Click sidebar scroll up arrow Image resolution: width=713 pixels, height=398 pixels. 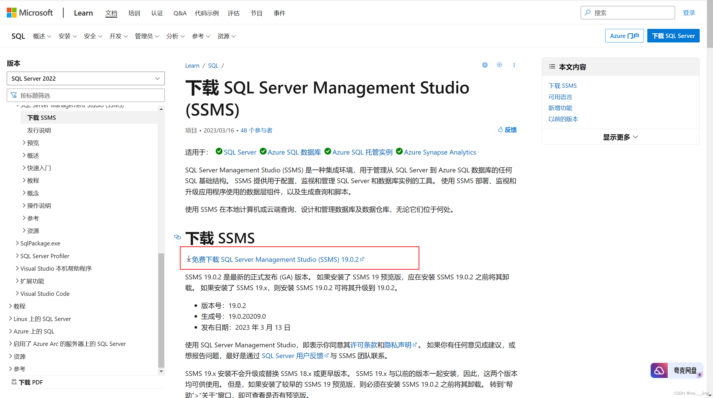161,109
